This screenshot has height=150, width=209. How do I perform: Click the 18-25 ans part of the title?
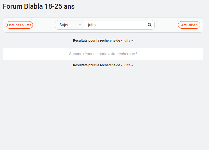point(60,7)
